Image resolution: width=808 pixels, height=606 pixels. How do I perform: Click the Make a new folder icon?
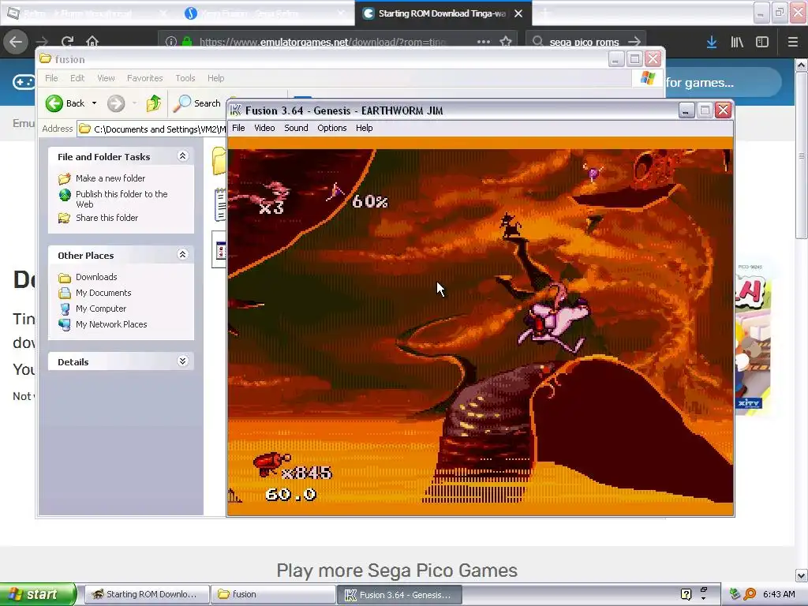(x=65, y=178)
